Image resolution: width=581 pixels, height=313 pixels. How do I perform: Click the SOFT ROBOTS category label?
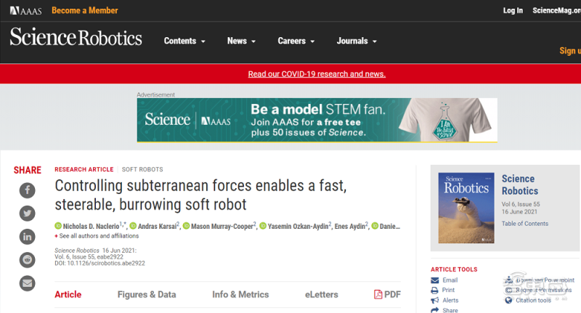pyautogui.click(x=142, y=169)
